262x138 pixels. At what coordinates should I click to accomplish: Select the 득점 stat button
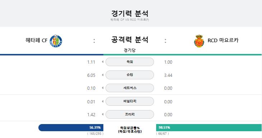click(x=130, y=62)
